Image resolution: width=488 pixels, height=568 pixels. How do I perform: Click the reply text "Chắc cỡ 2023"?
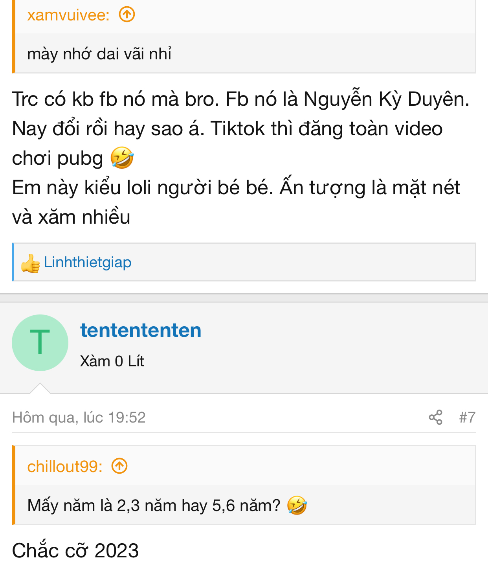pyautogui.click(x=75, y=550)
